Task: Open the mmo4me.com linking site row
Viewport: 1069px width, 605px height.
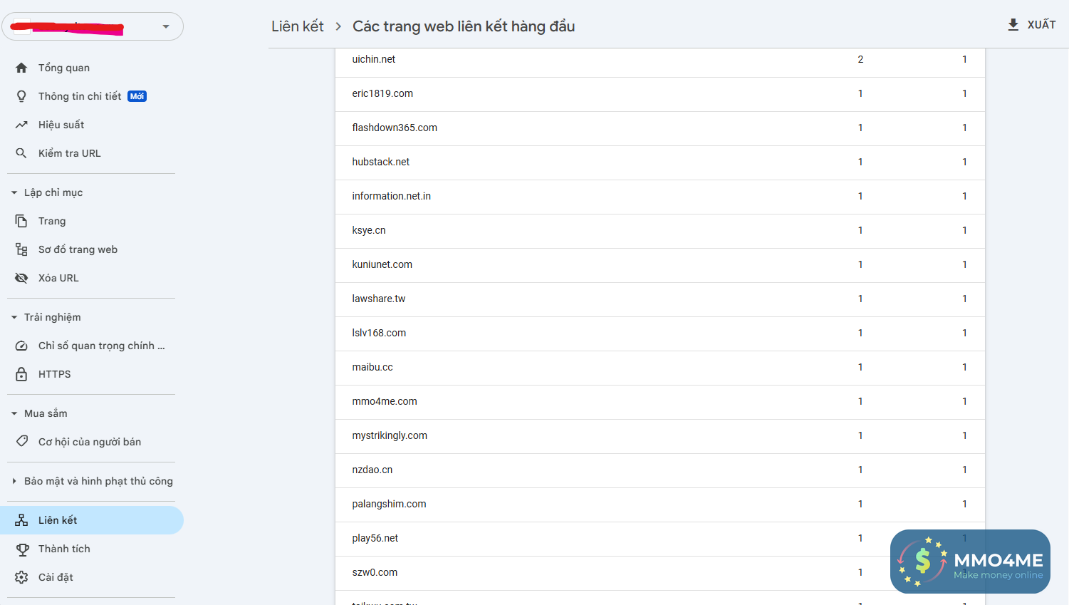Action: coord(385,401)
